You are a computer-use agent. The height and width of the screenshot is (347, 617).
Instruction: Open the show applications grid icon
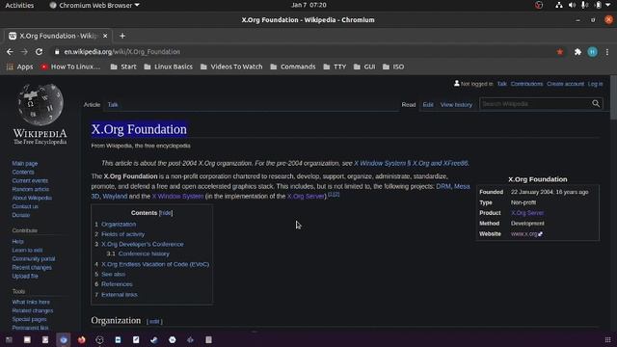click(x=607, y=339)
